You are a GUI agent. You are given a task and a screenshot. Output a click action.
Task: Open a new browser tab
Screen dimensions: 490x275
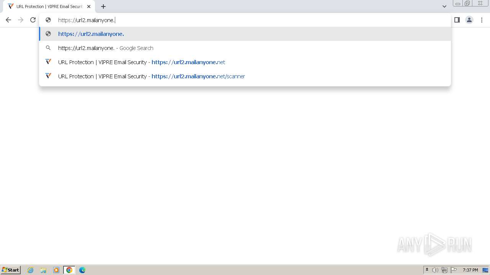pos(103,6)
